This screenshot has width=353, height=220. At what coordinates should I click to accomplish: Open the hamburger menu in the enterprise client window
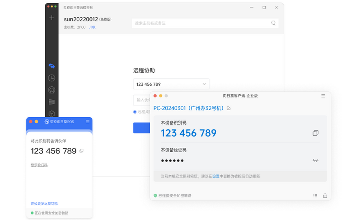point(323,96)
